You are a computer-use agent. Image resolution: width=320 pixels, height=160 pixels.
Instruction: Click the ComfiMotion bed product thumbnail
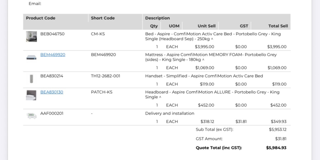tap(31, 36)
